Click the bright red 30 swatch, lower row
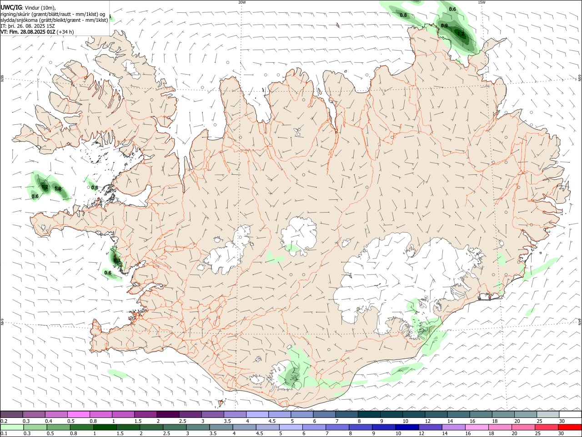Image resolution: width=582 pixels, height=437 pixels. (x=570, y=427)
